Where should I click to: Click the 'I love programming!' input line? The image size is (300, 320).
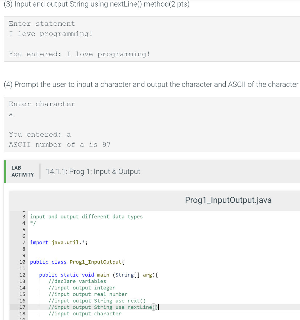(x=51, y=34)
